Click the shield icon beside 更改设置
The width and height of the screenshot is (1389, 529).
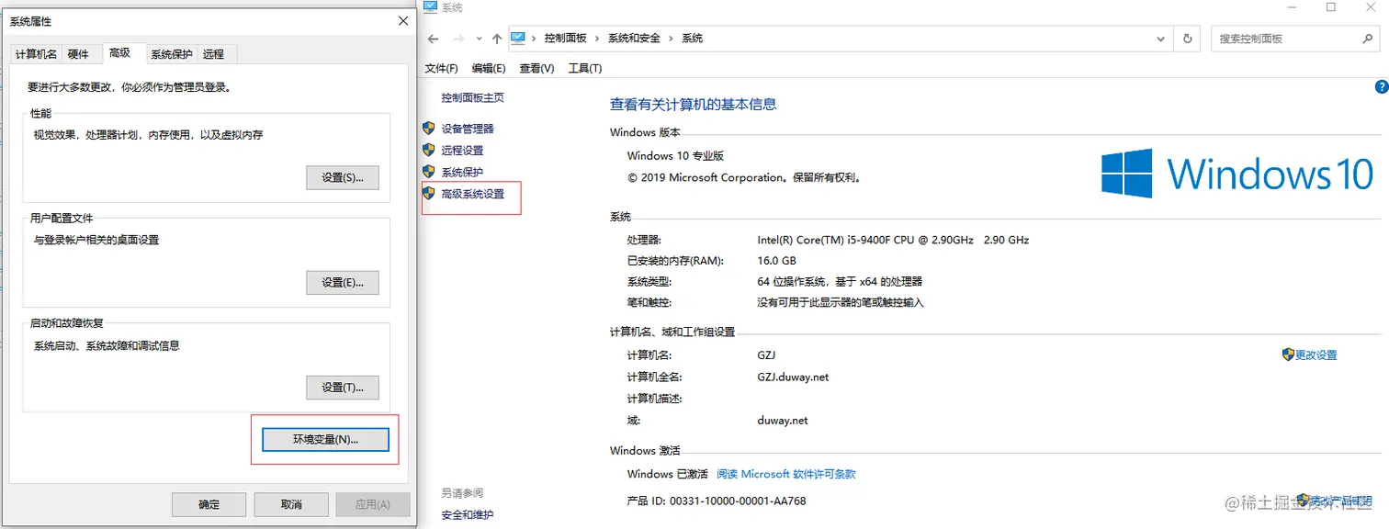pyautogui.click(x=1288, y=355)
